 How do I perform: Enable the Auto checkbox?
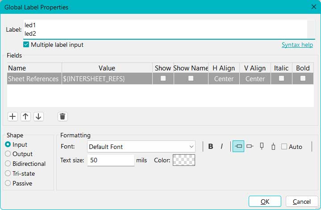[x=284, y=147]
